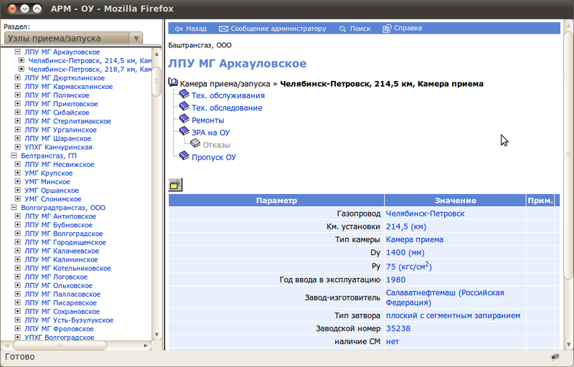Collapse the Волгоградтрансгаз, ООО tree node
This screenshot has height=367, width=574.
pos(14,208)
